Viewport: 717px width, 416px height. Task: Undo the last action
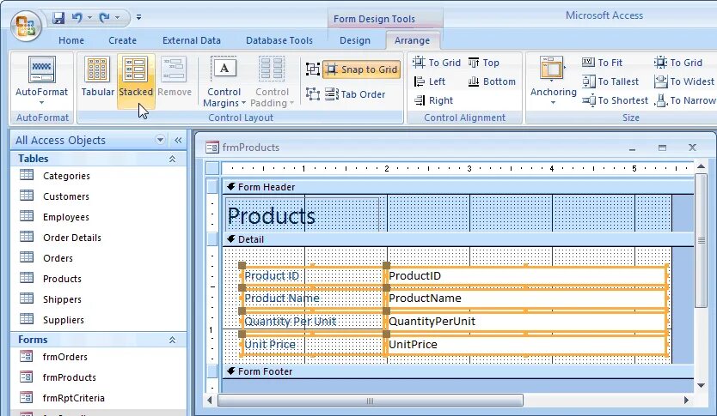coord(77,18)
